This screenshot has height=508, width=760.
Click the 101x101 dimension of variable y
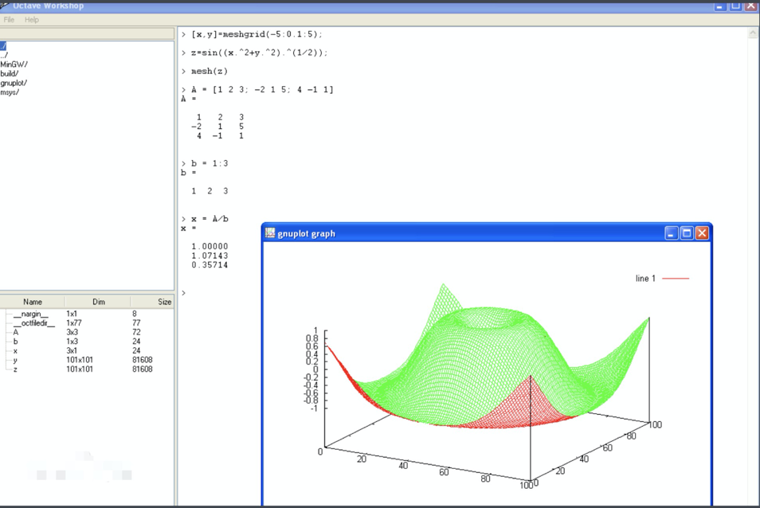coord(80,360)
